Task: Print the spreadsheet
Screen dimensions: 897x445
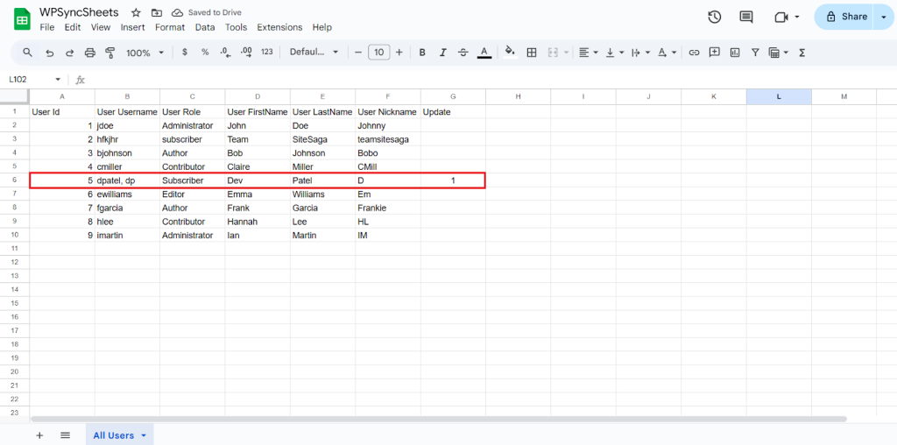Action: [x=90, y=53]
